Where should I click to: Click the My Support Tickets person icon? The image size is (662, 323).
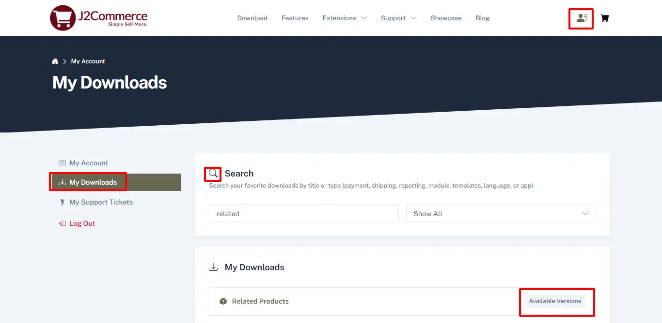point(62,202)
